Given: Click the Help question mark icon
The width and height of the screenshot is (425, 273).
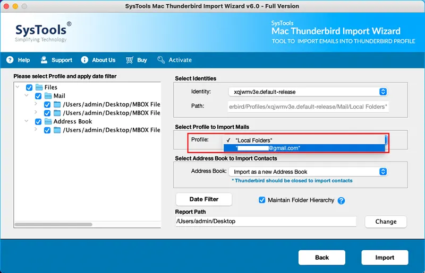Looking at the screenshot, I should (10, 60).
